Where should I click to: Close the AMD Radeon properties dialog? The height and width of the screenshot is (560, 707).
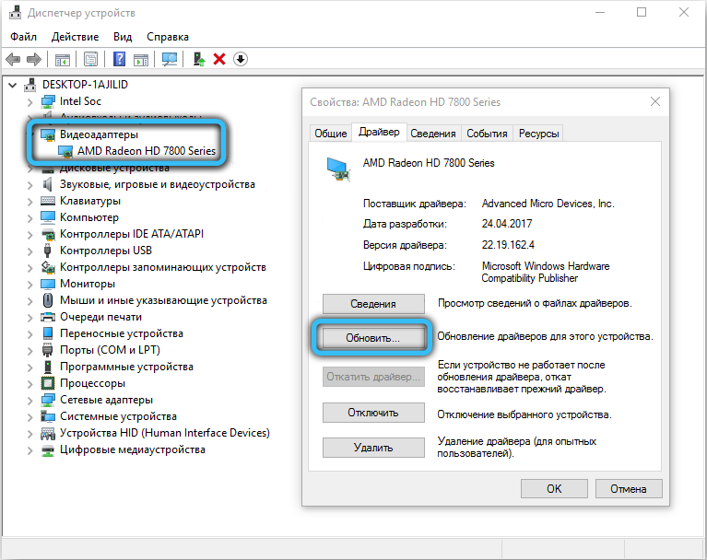[x=655, y=102]
